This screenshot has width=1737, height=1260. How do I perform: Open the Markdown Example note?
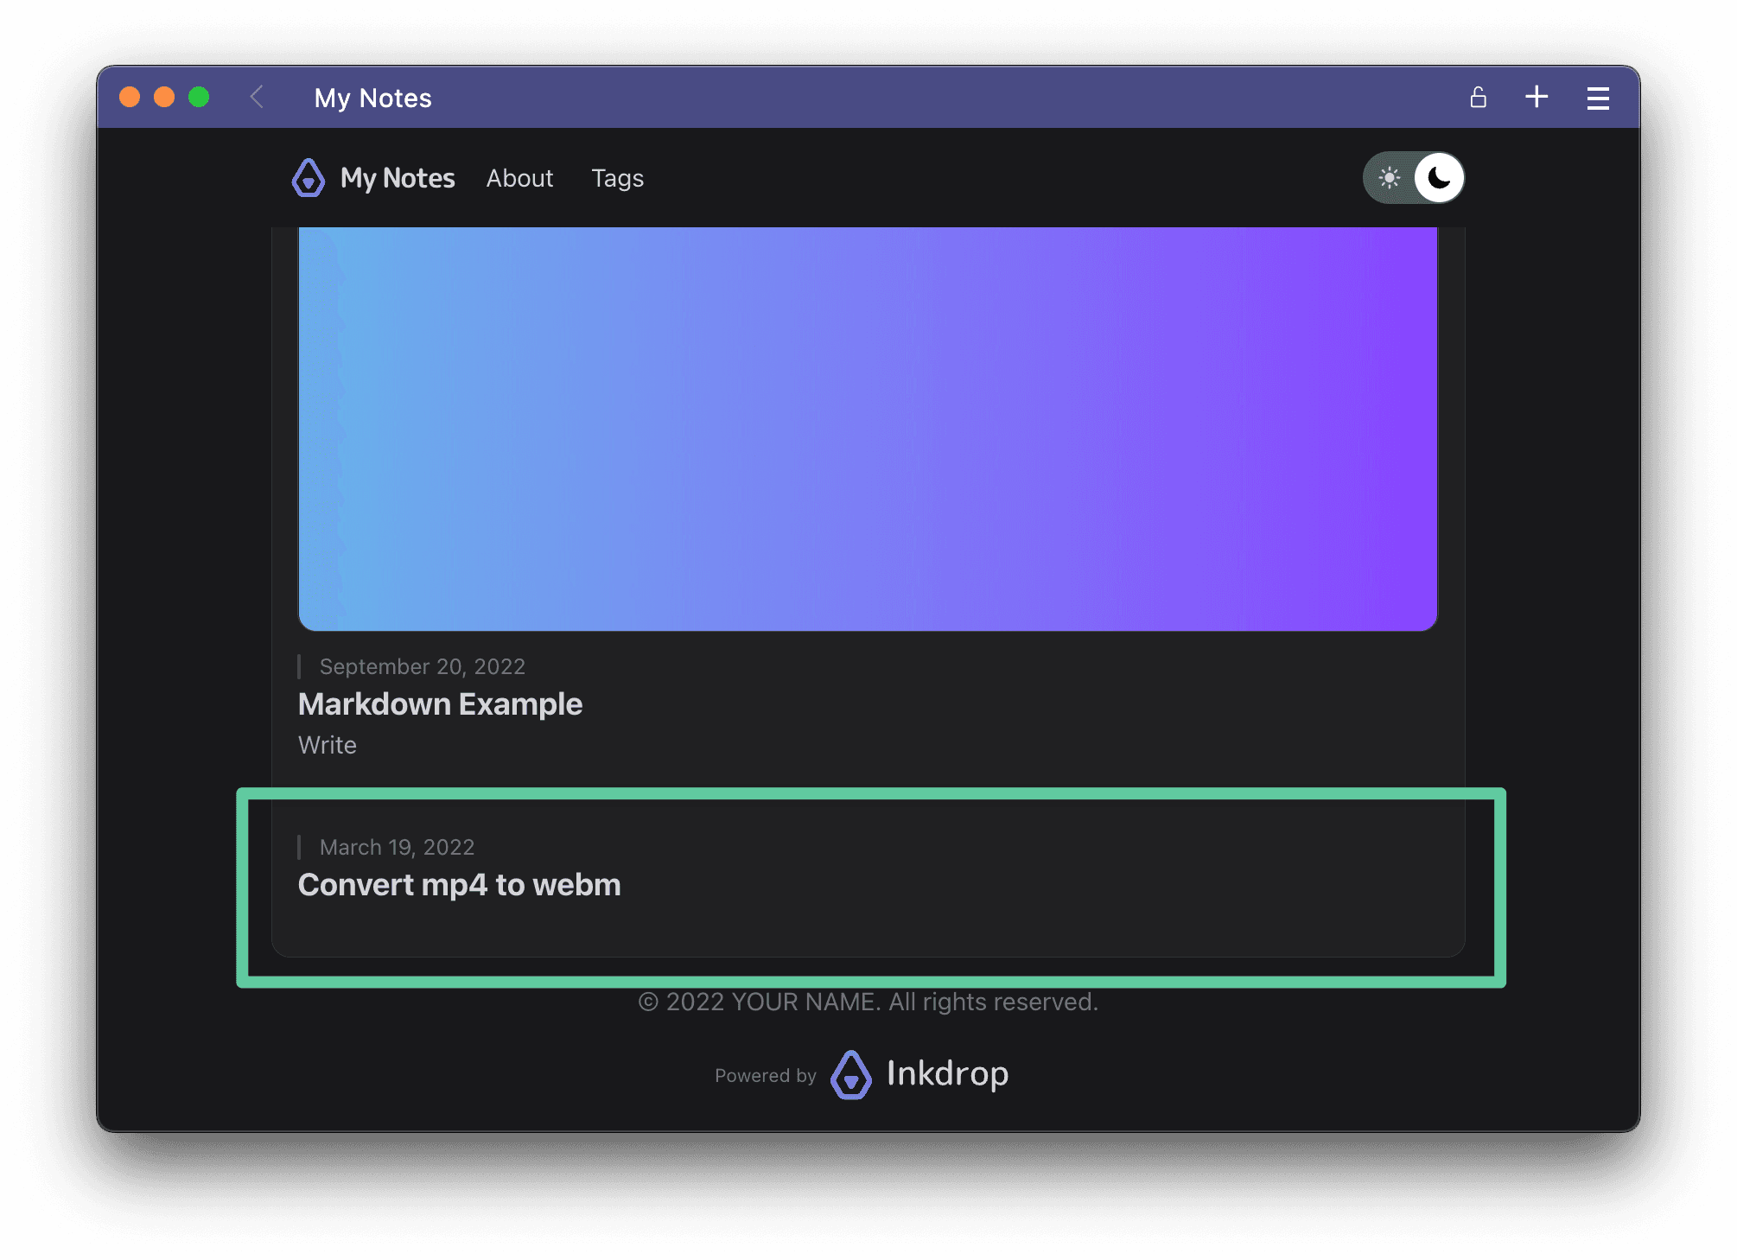[440, 704]
